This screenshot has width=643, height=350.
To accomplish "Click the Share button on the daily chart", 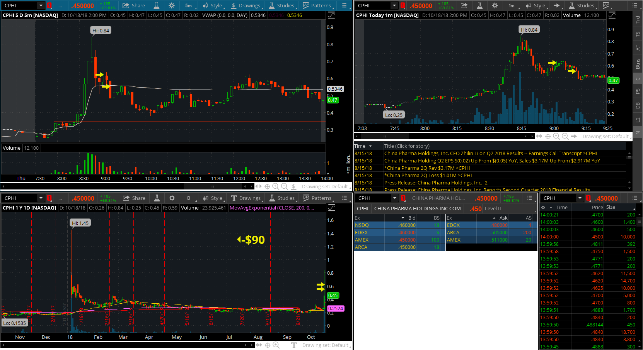I will (134, 198).
